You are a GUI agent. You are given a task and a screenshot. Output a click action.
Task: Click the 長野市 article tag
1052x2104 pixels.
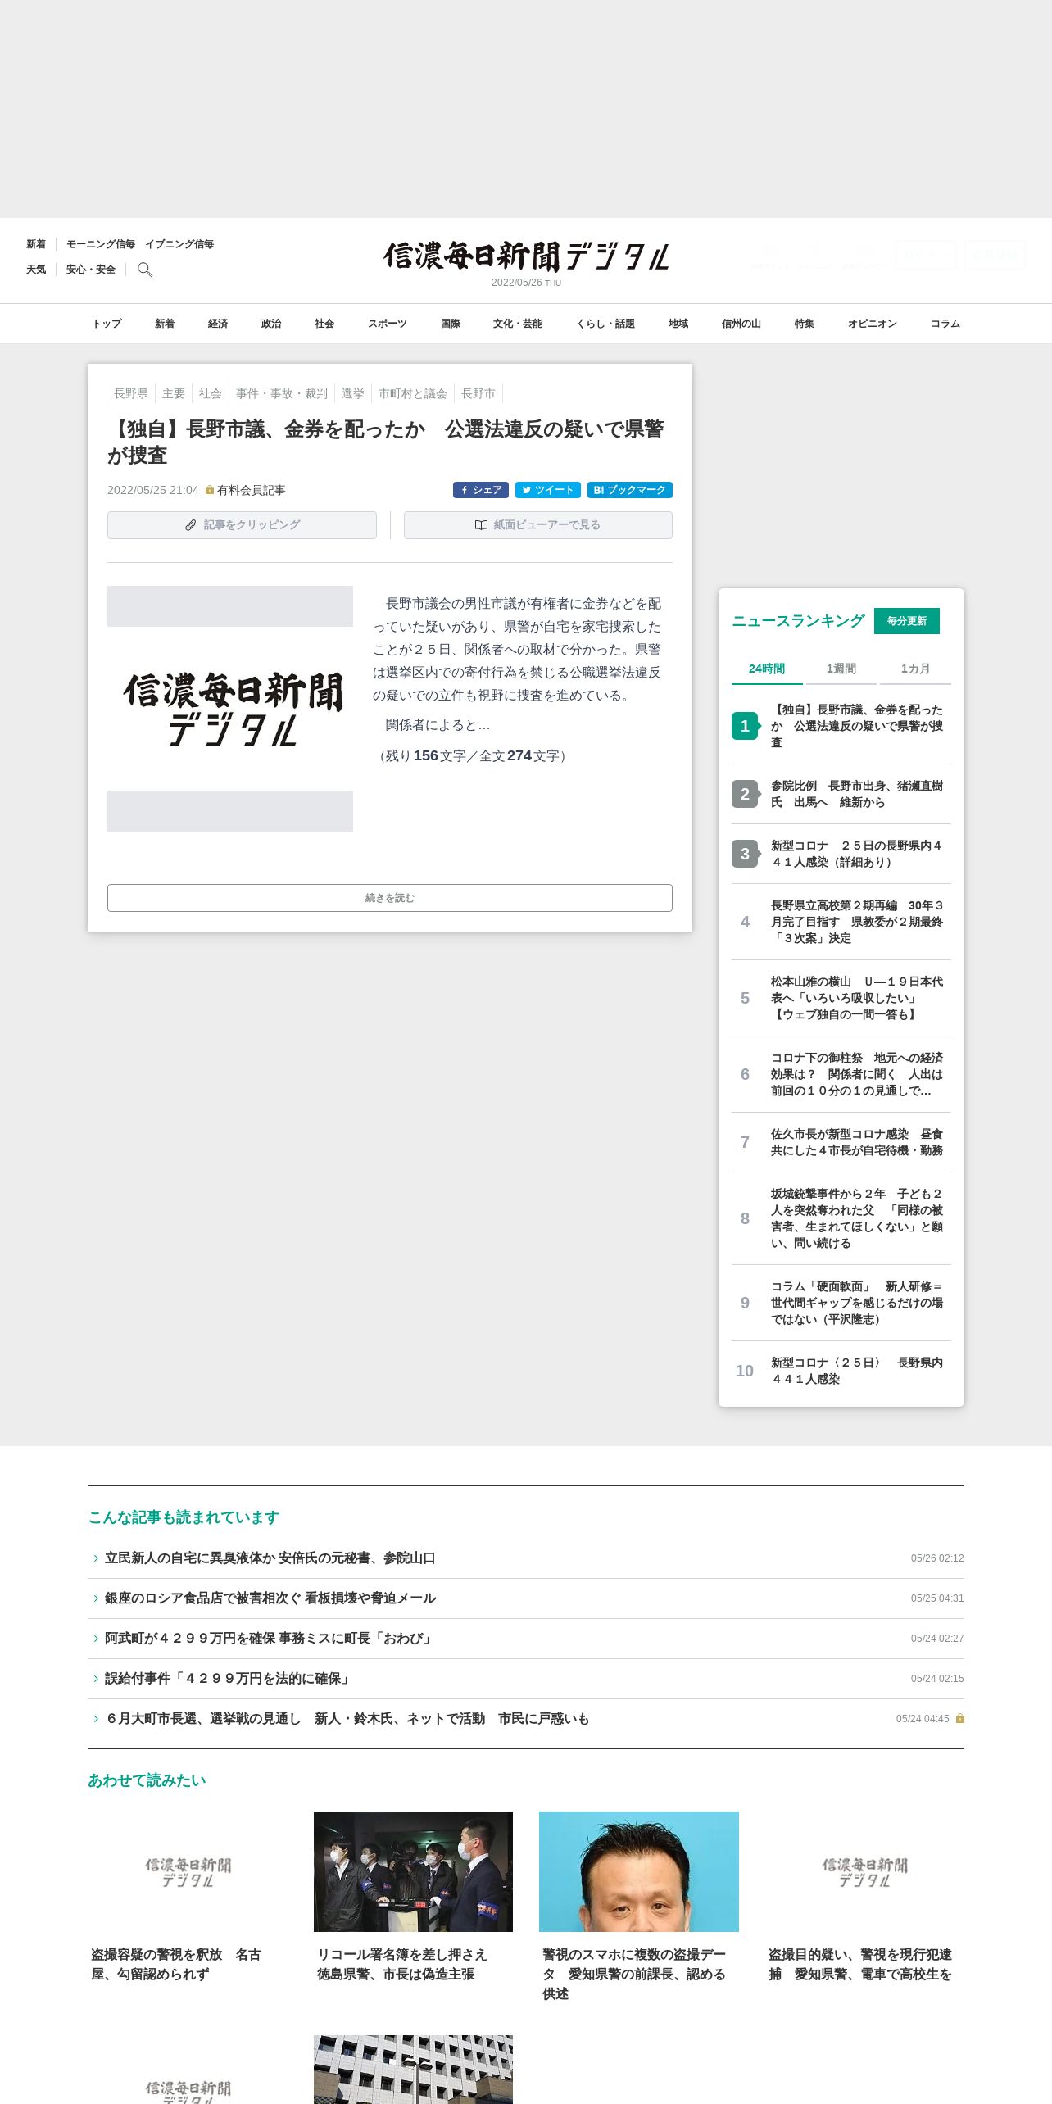478,394
